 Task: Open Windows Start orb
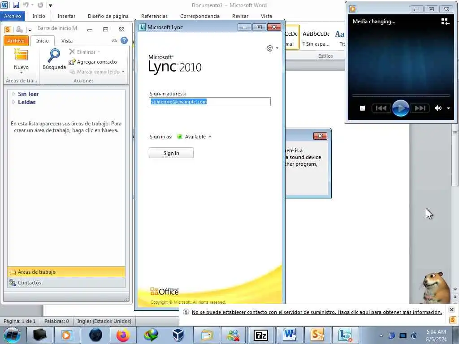pos(12,335)
